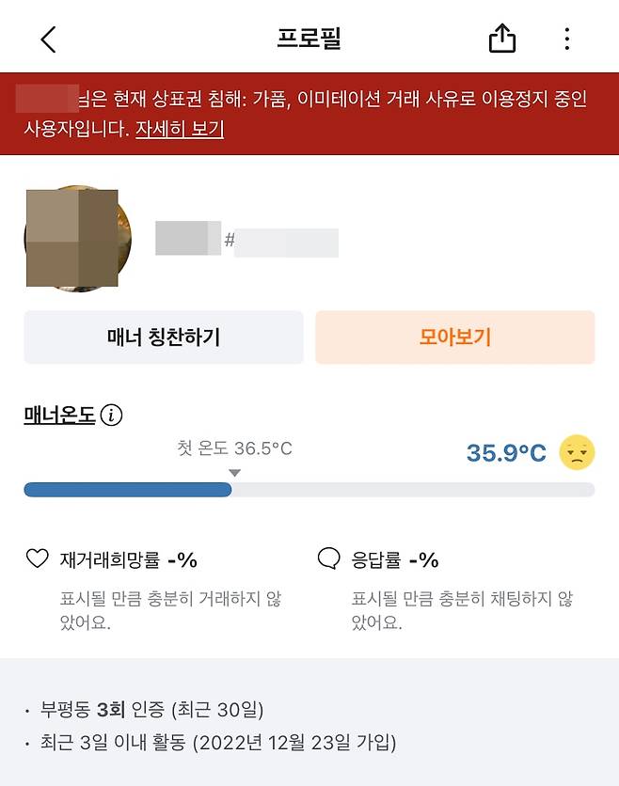Screen dimensions: 619x786
Task: Tap the red suspension warning banner
Action: 309,112
